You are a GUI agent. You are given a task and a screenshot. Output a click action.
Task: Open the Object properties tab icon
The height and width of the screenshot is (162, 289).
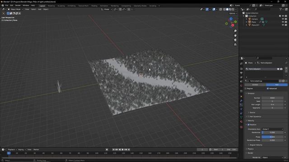pyautogui.click(x=241, y=97)
